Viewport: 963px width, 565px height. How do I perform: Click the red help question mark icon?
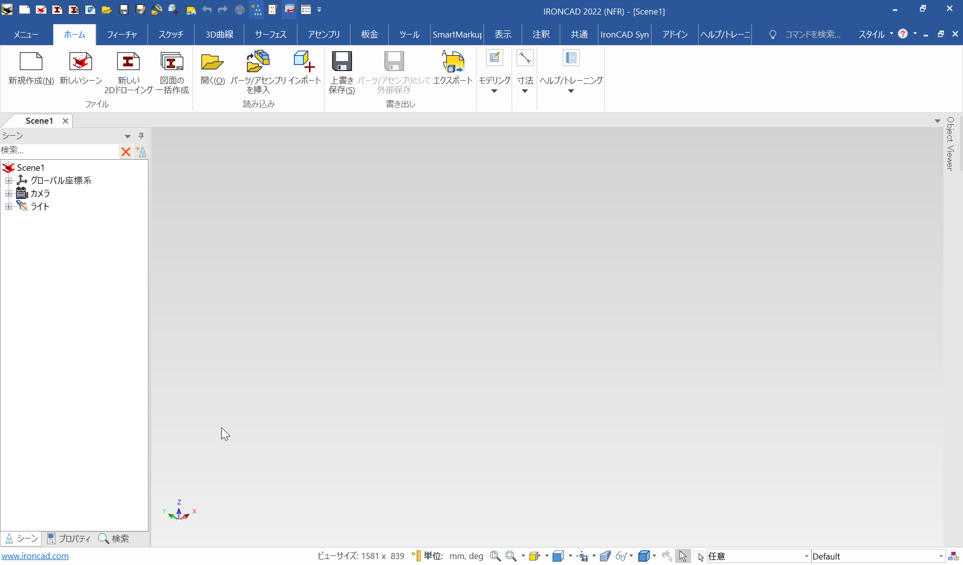click(903, 34)
